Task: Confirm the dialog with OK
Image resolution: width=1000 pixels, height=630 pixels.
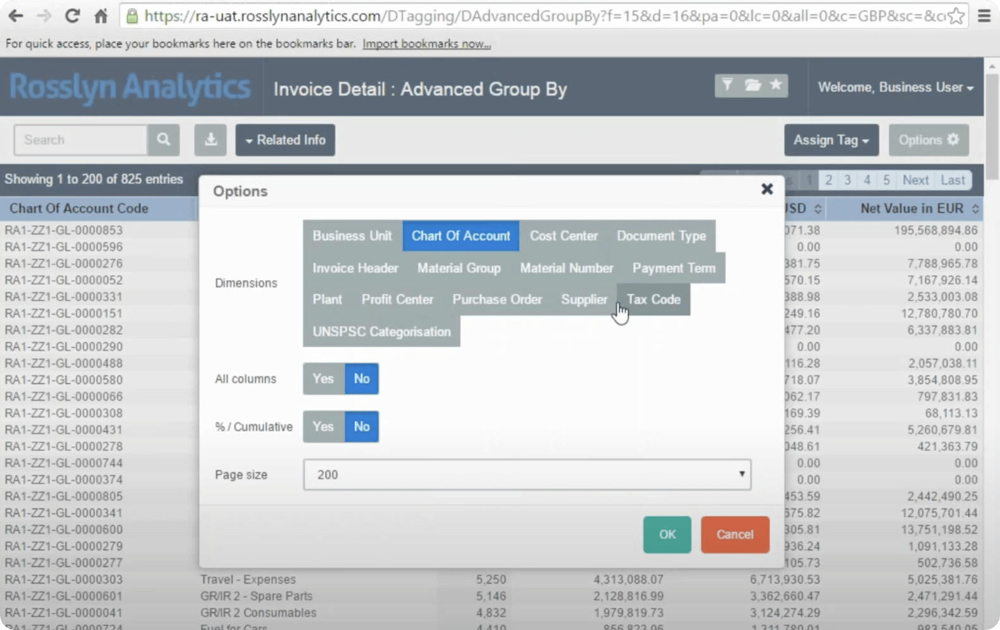Action: 667,534
